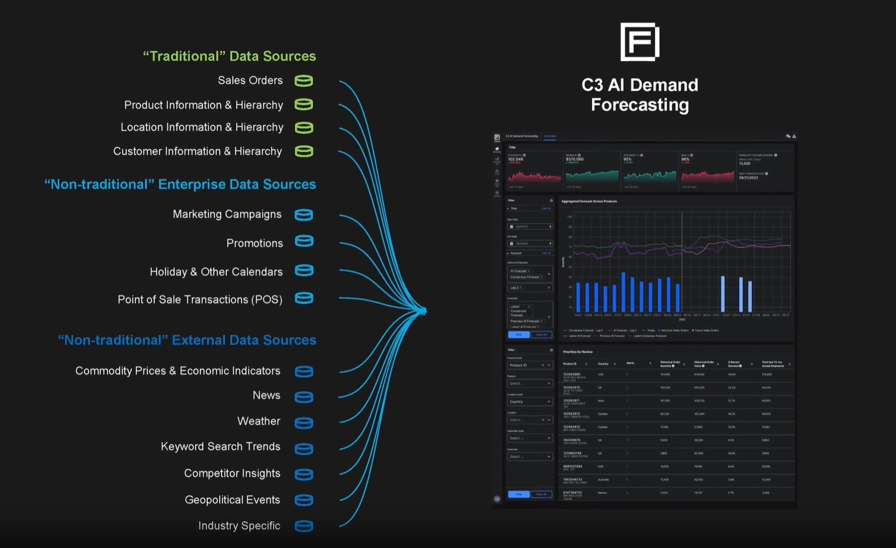Click the gear icon in the upper Filter panel
The width and height of the screenshot is (896, 548).
click(x=551, y=200)
